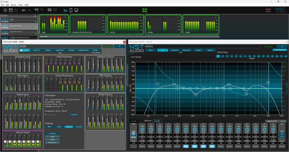Viewport: 289px width, 152px height.
Task: Click the DM88 device name field
Action: click(x=60, y=46)
